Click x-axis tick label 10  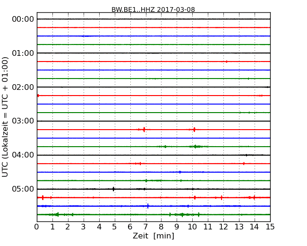coord(192,227)
